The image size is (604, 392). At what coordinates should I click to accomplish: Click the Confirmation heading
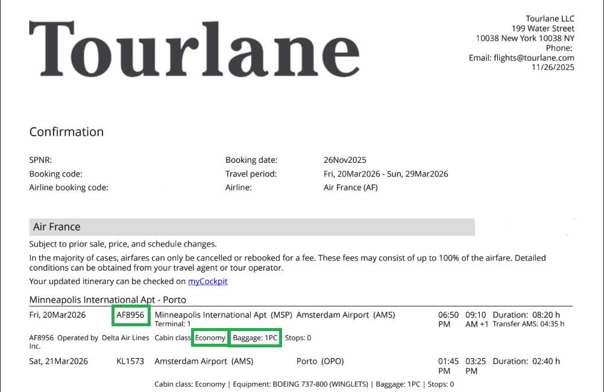point(66,132)
